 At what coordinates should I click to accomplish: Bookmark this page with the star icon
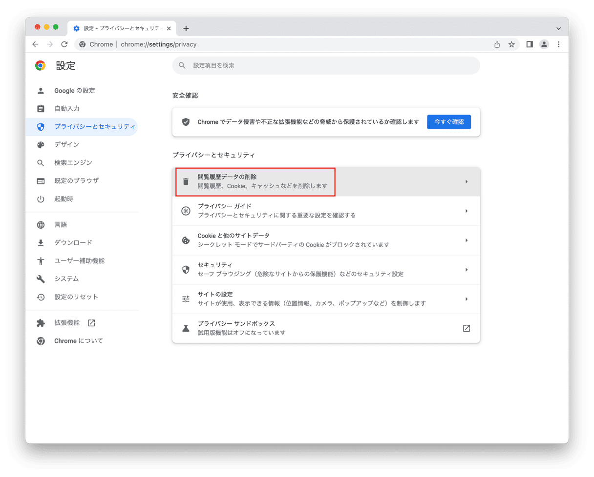(x=511, y=44)
